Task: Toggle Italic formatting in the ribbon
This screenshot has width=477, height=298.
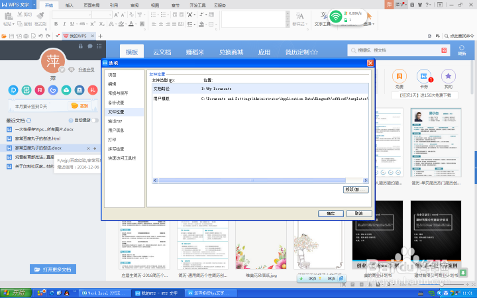Action: pyautogui.click(x=64, y=24)
